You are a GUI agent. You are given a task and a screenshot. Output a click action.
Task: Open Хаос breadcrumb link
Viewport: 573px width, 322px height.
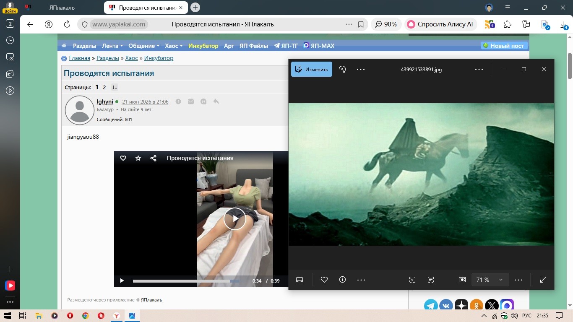pos(131,58)
